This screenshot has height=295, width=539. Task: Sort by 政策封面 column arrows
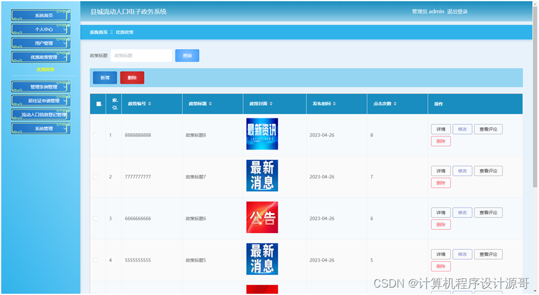(x=271, y=103)
